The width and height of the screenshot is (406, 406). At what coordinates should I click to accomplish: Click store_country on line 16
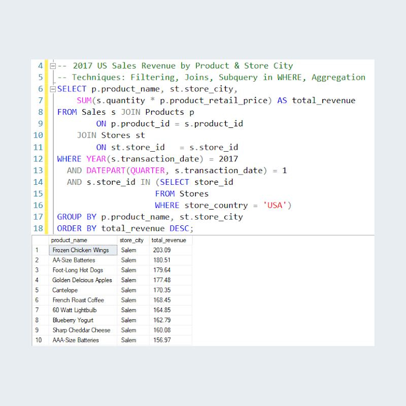[216, 206]
